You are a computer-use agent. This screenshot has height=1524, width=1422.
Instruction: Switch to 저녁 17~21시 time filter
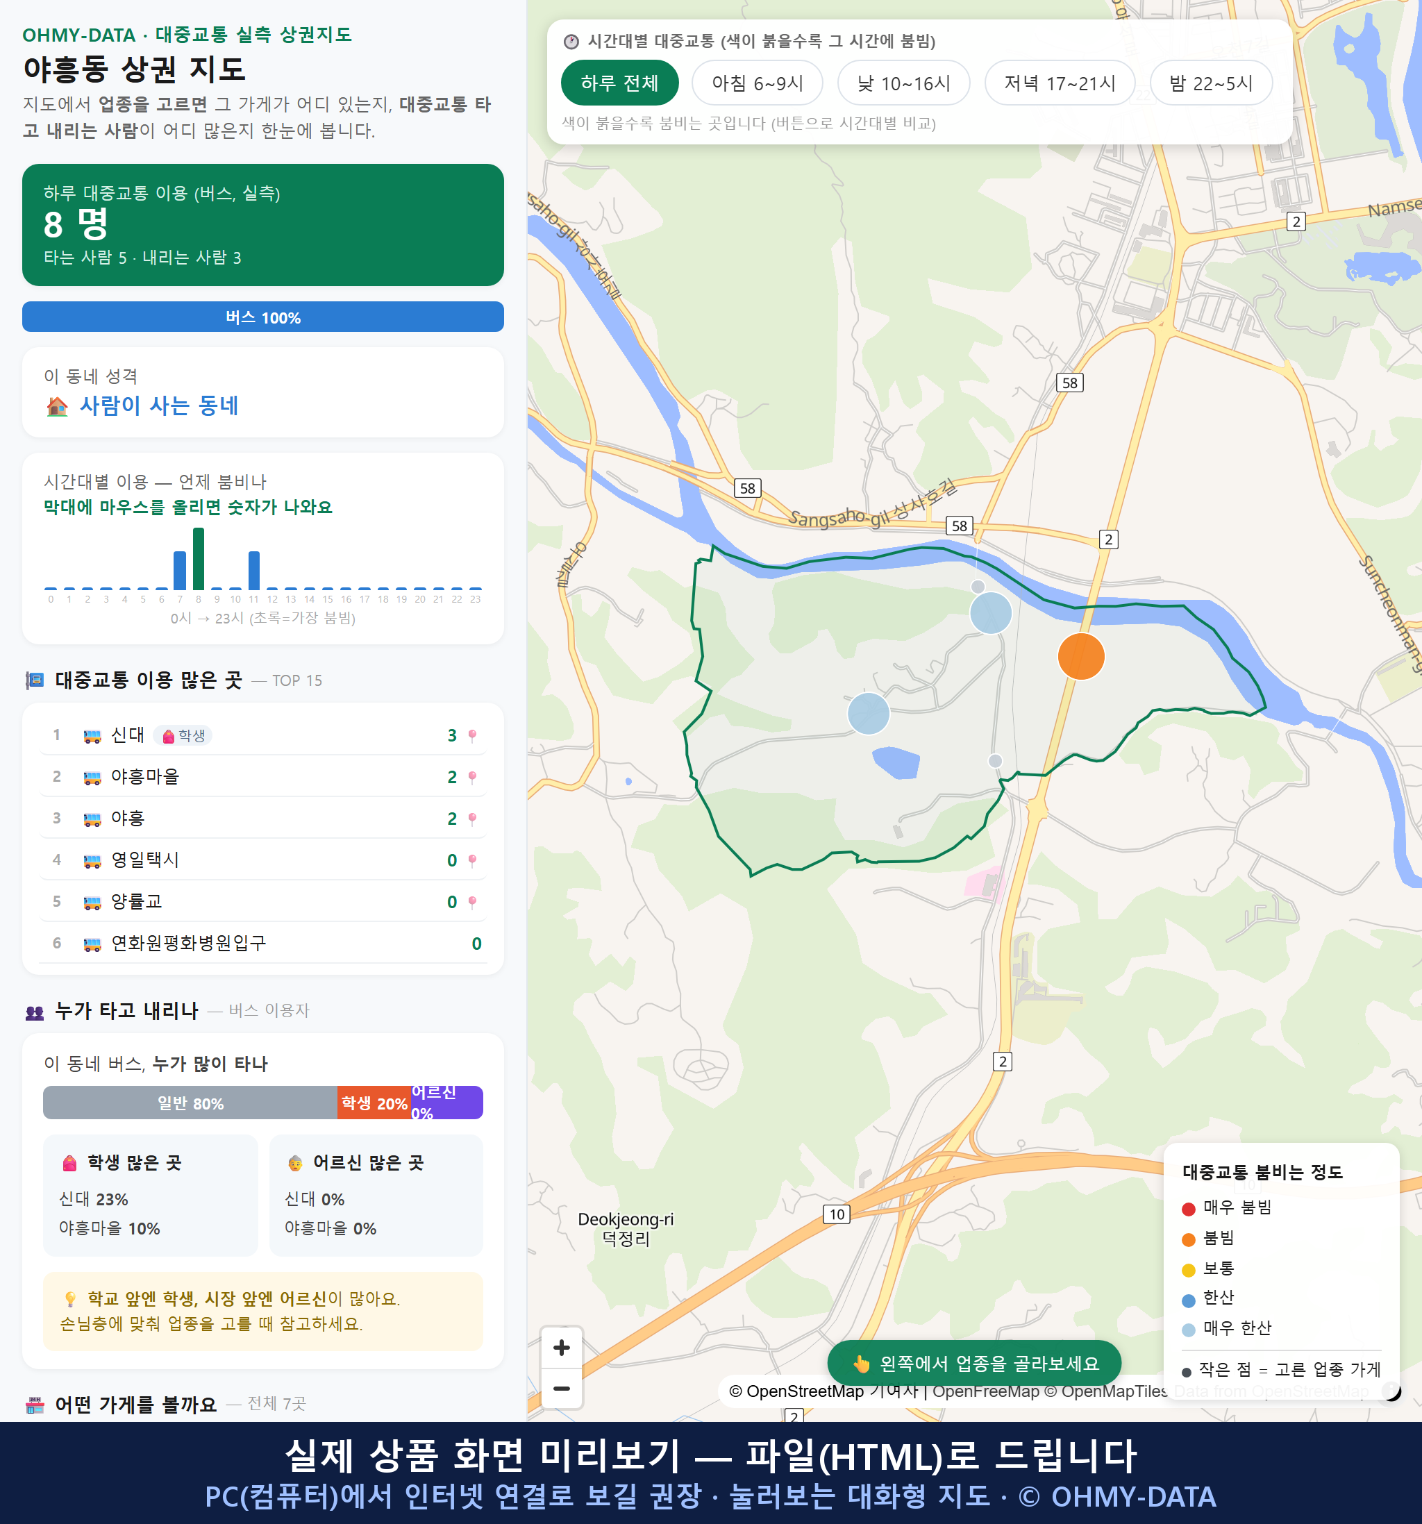[x=1060, y=83]
